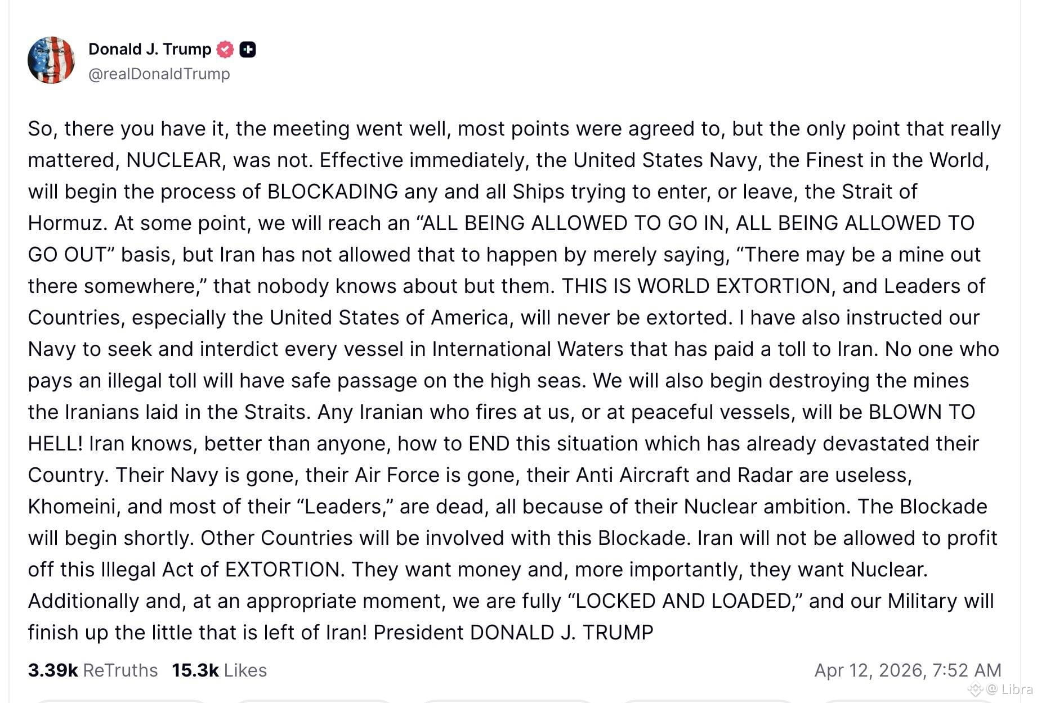Click the red verified checkmark badge

(x=225, y=49)
